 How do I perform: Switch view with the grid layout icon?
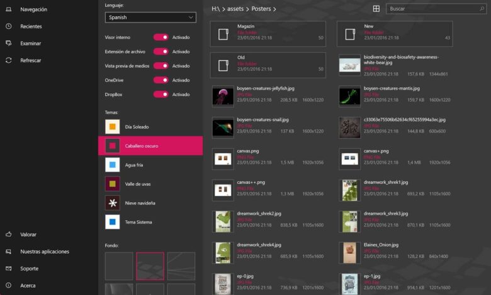pos(376,9)
